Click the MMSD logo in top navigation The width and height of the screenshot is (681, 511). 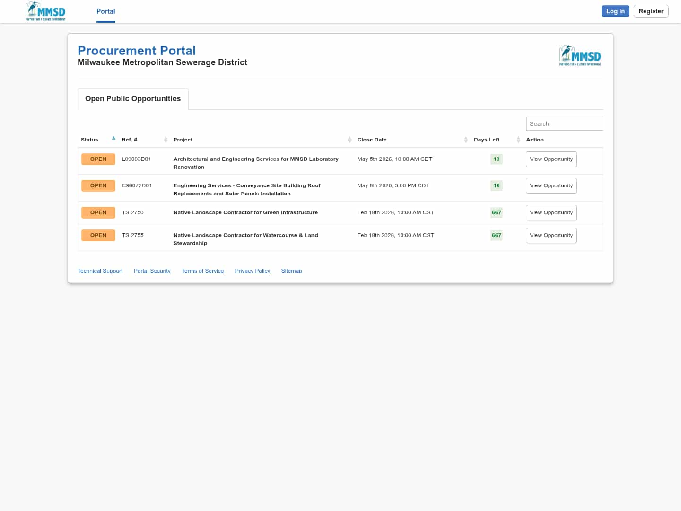(x=45, y=11)
